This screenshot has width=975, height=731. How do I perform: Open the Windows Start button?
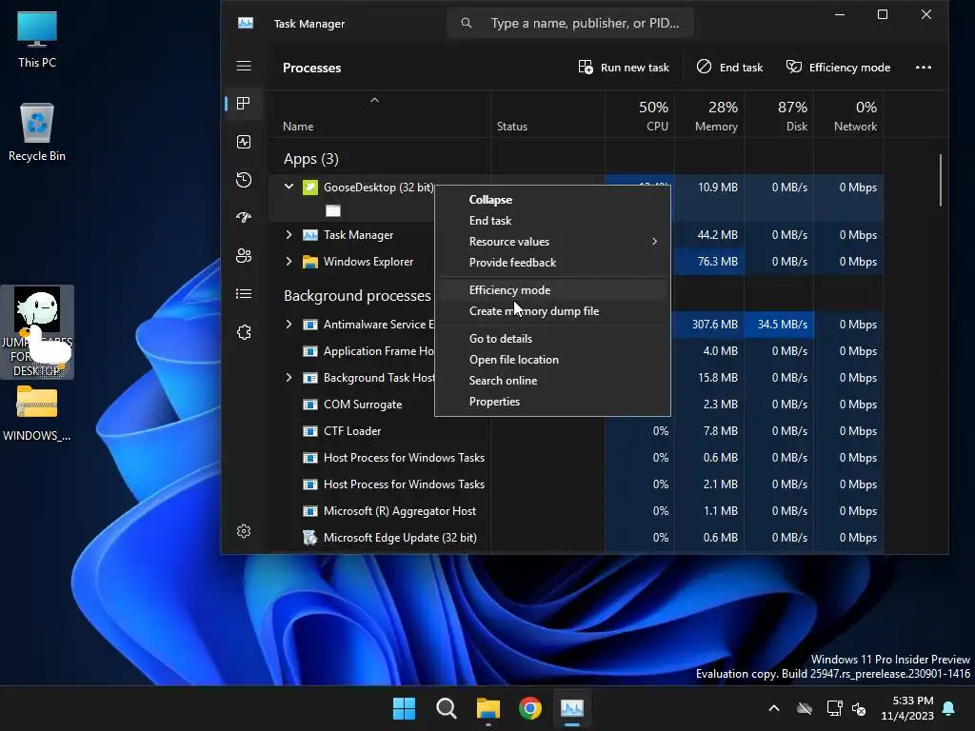point(404,708)
